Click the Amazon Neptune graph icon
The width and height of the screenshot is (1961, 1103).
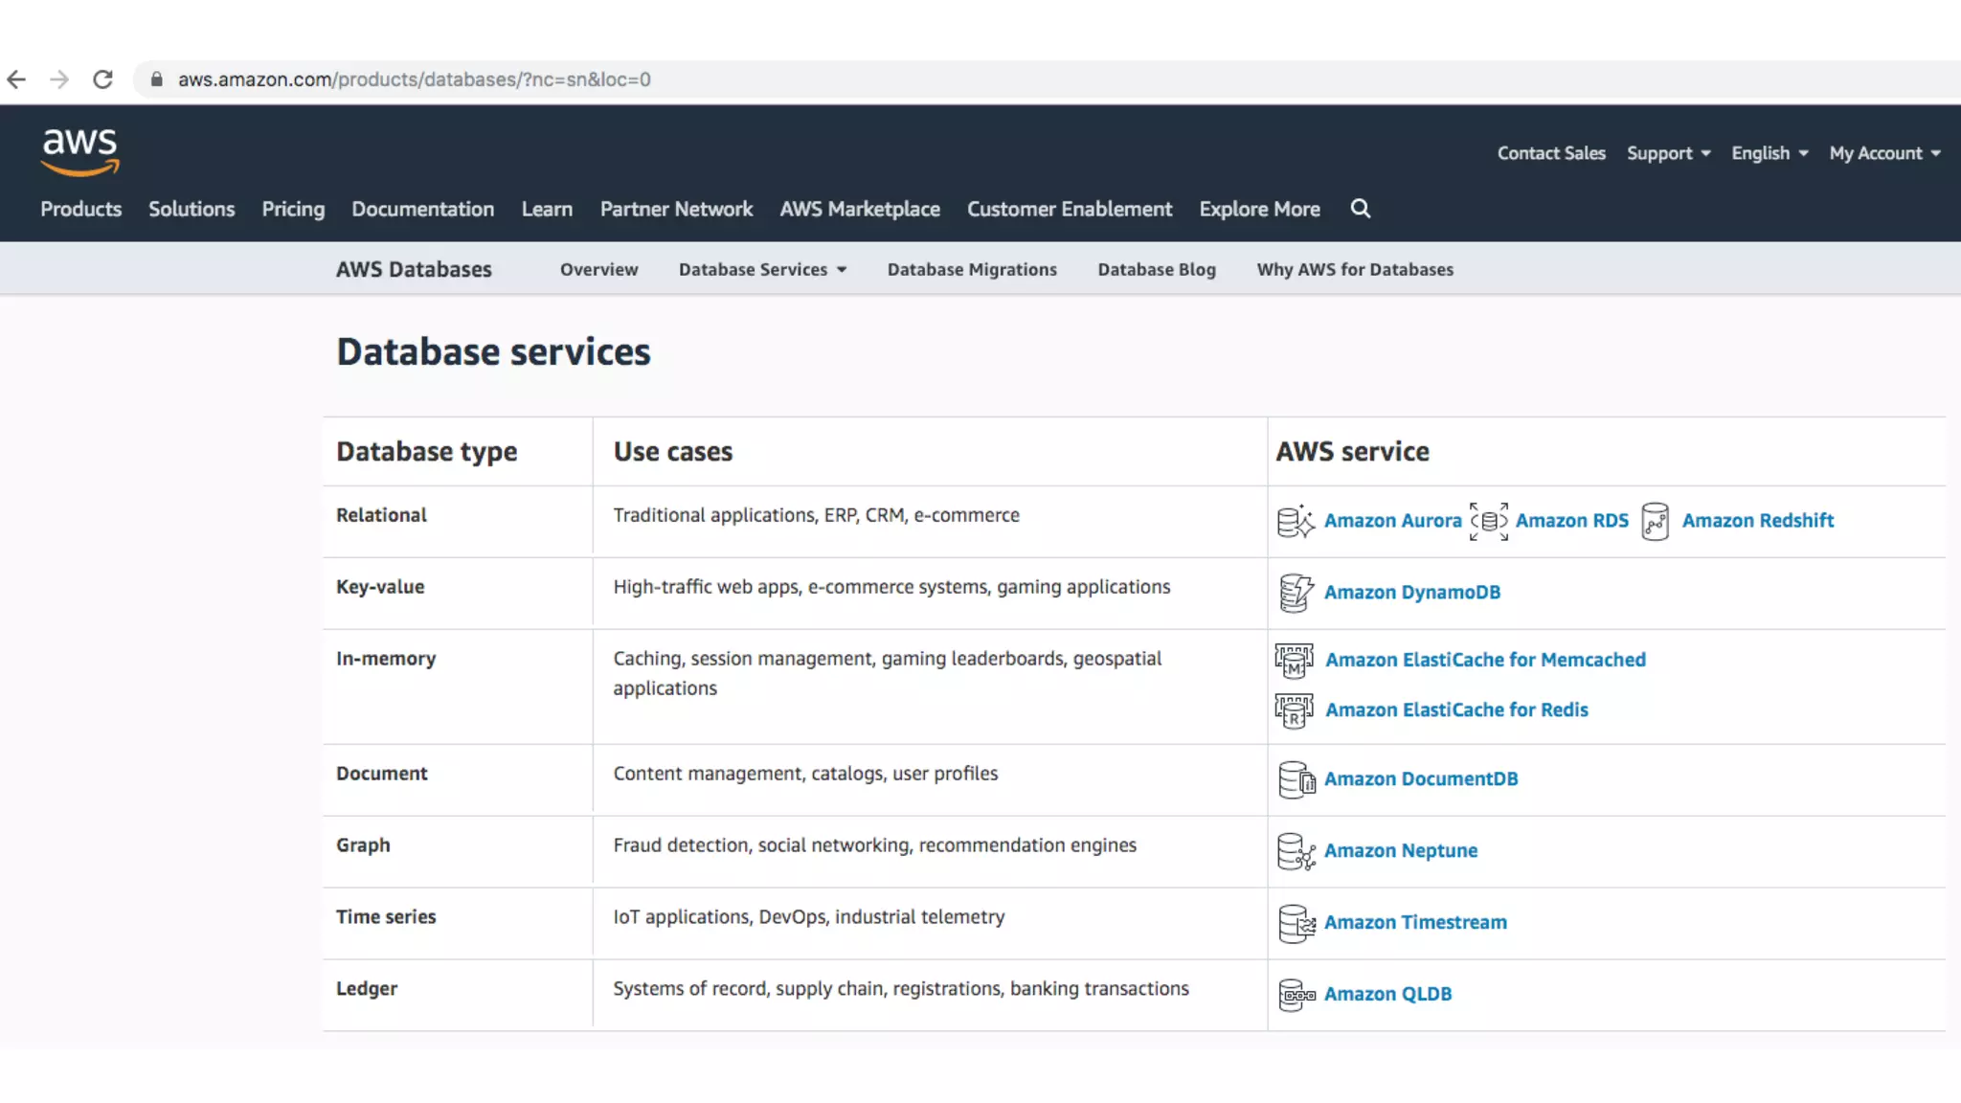point(1296,851)
